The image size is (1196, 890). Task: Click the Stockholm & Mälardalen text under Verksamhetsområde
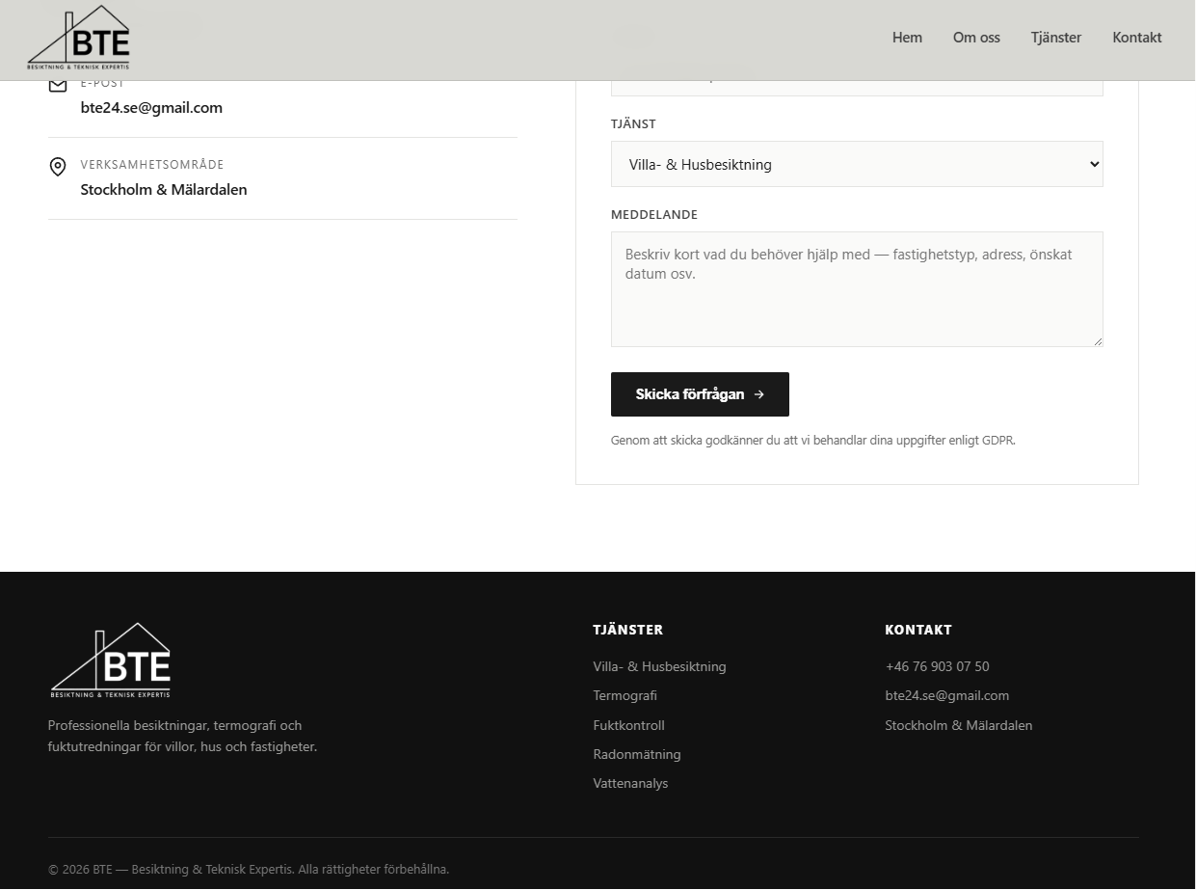(x=164, y=190)
